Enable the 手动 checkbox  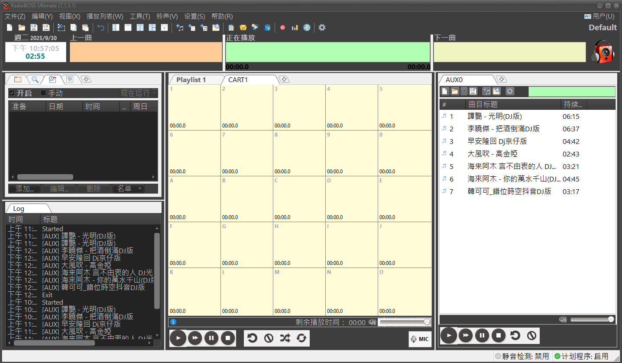coord(43,93)
